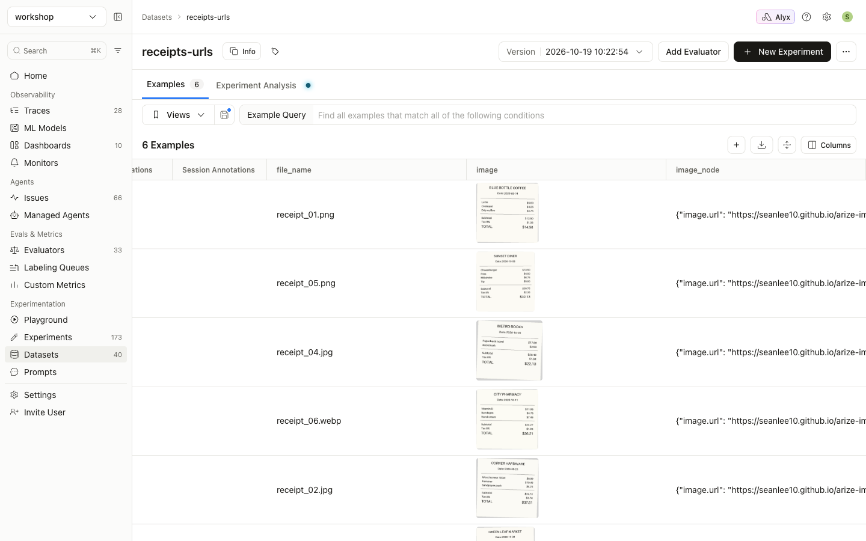Image resolution: width=866 pixels, height=541 pixels.
Task: Open Experiments in sidebar
Action: [66, 337]
